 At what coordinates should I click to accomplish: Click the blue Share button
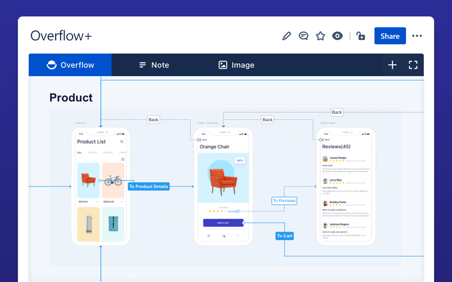click(x=390, y=36)
